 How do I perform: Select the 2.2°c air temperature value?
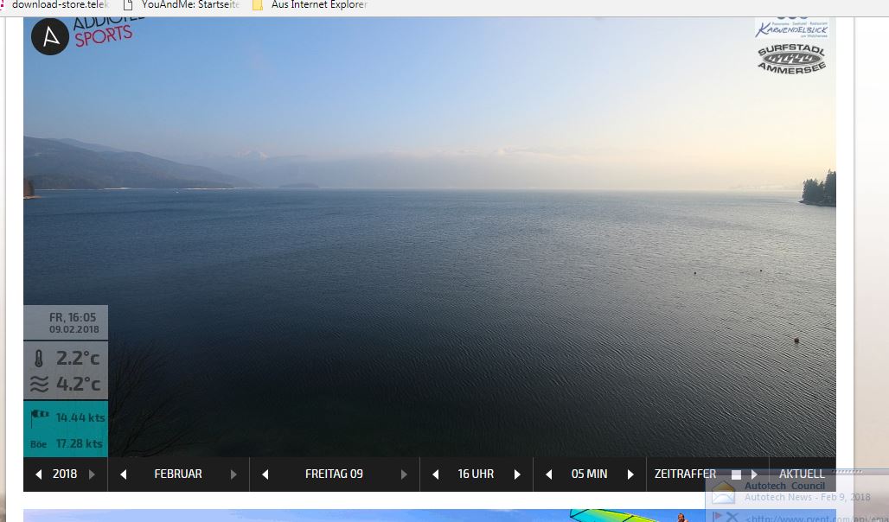(x=78, y=358)
